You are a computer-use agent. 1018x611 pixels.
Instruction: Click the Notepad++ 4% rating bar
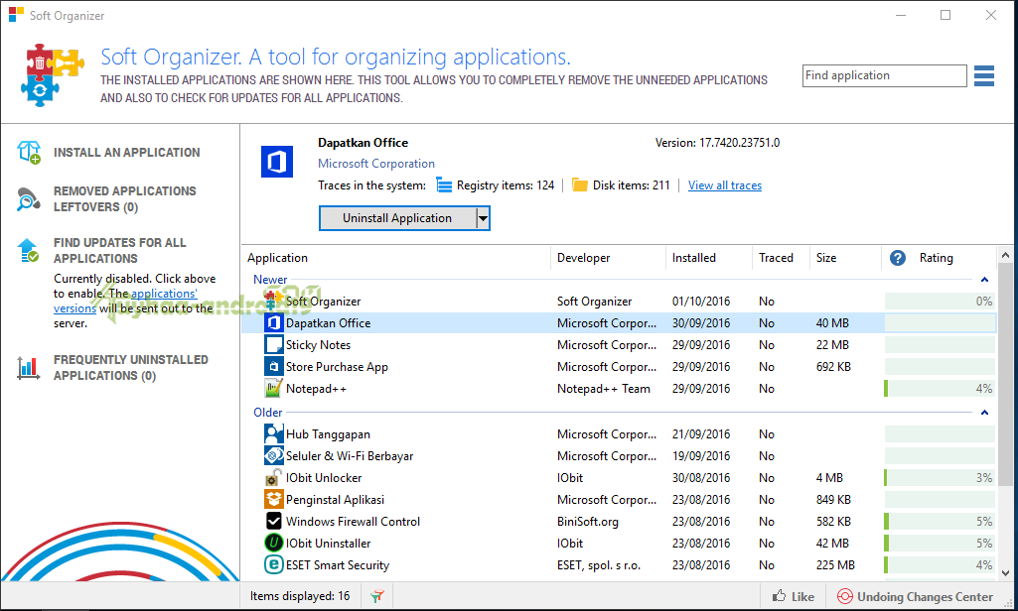tap(940, 389)
